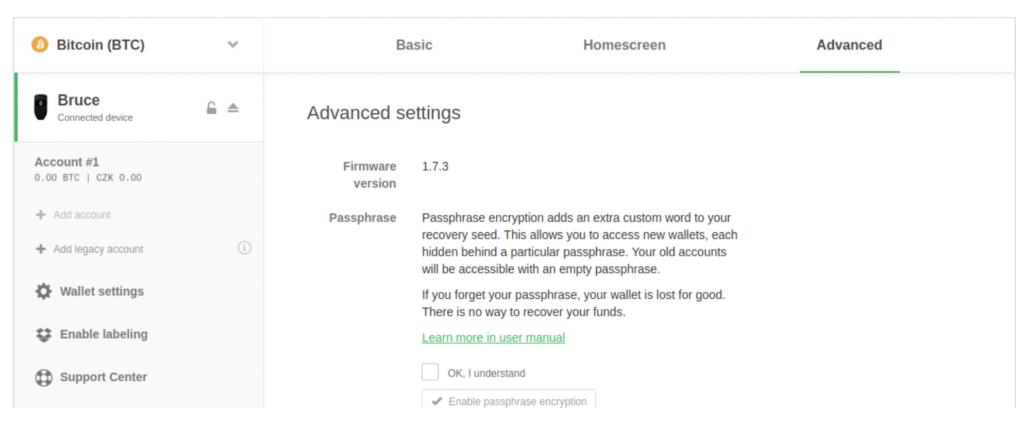Screen dimensions: 1035x448
Task: Click the Support Center lifebuoy icon
Action: click(44, 378)
